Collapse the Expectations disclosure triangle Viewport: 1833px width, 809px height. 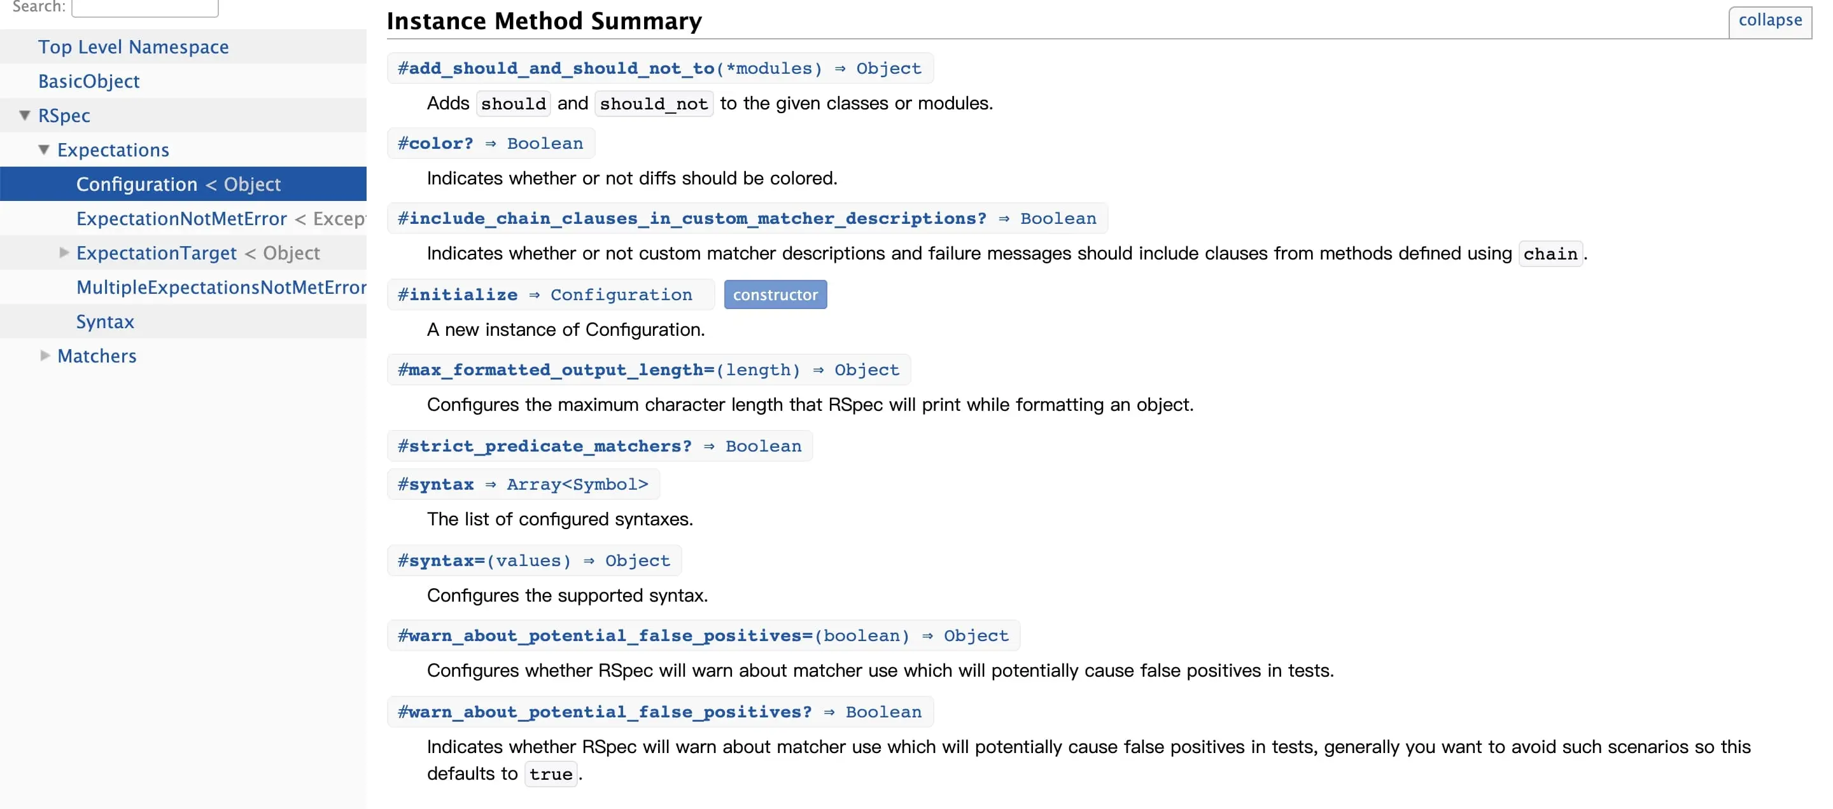(x=43, y=149)
